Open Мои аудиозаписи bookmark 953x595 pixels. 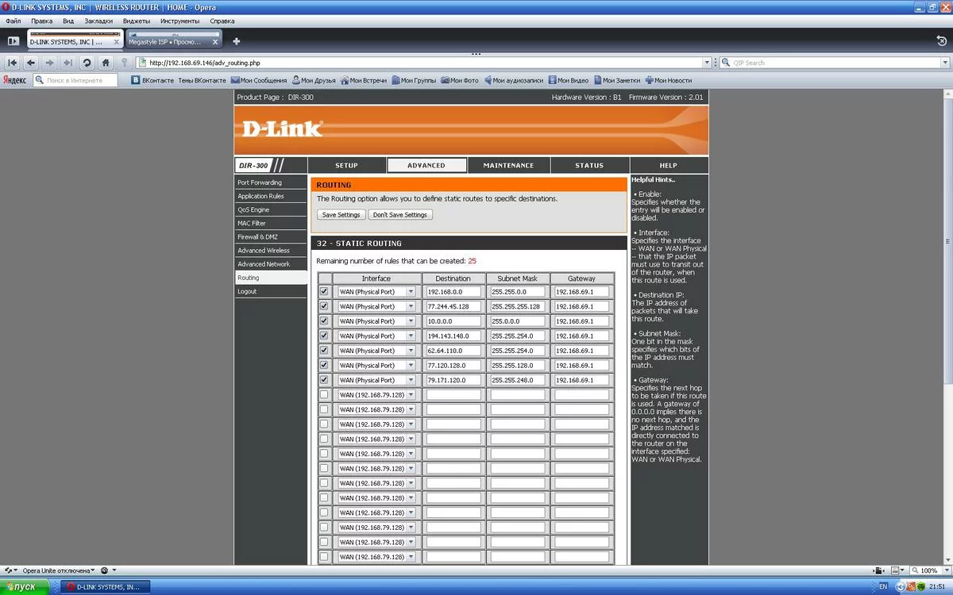tap(513, 80)
